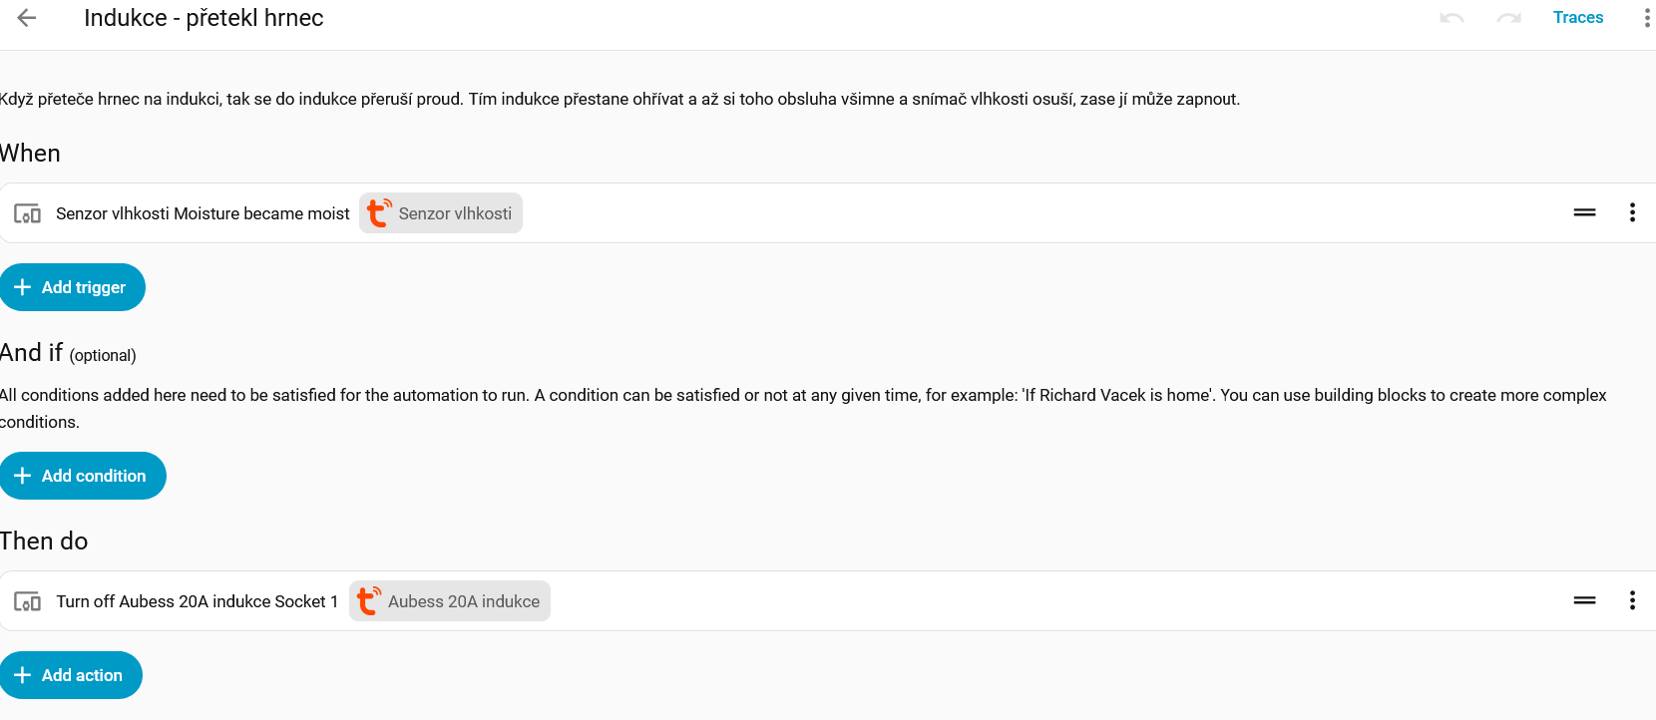
Task: Click the back arrow icon
Action: tap(27, 18)
